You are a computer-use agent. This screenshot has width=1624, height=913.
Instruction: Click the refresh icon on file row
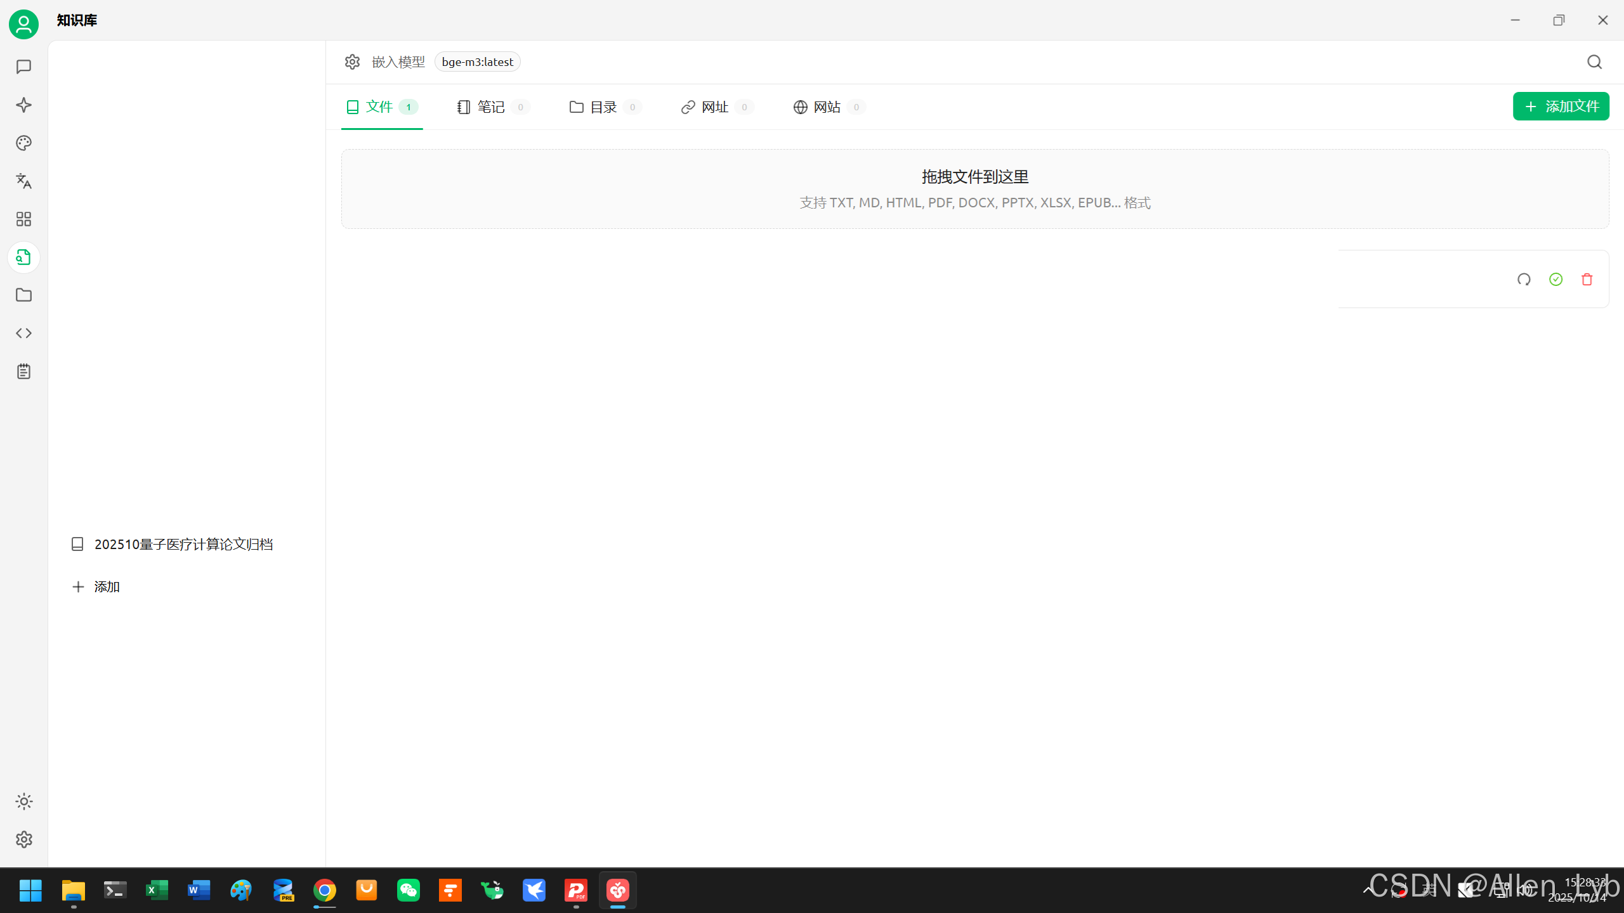tap(1524, 279)
